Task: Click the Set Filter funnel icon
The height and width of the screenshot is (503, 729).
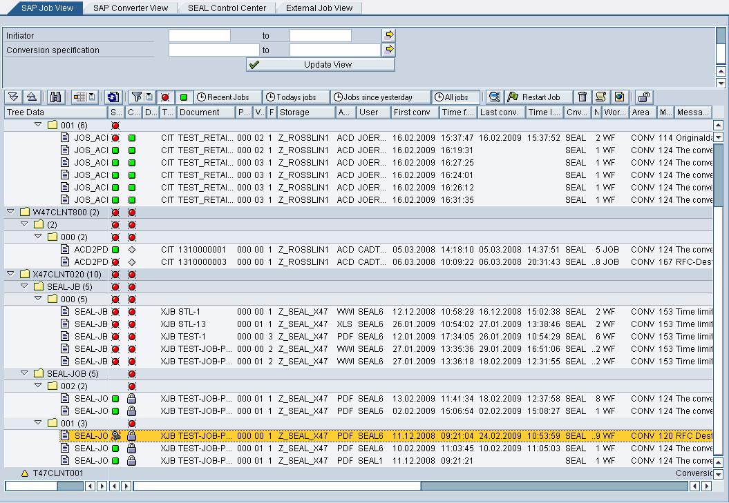Action: pos(137,97)
